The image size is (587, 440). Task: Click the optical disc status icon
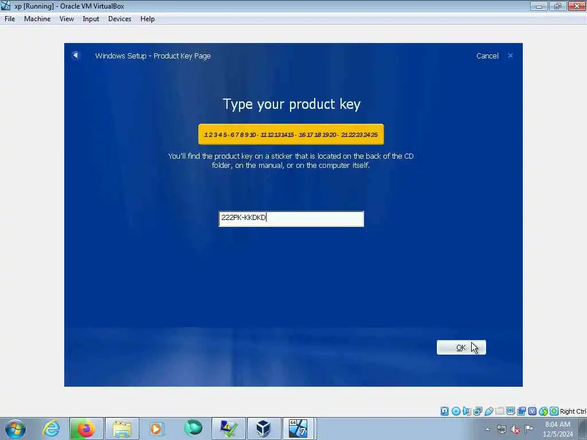pos(456,411)
